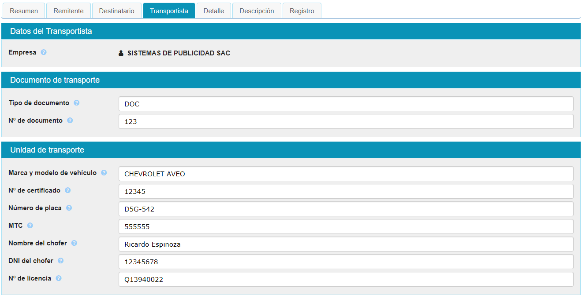
Task: Open the Detalle tab
Action: pos(213,11)
